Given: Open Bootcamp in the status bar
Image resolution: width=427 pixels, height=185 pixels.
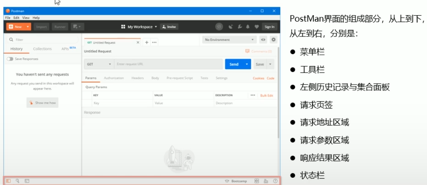Looking at the screenshot, I should coord(236,181).
